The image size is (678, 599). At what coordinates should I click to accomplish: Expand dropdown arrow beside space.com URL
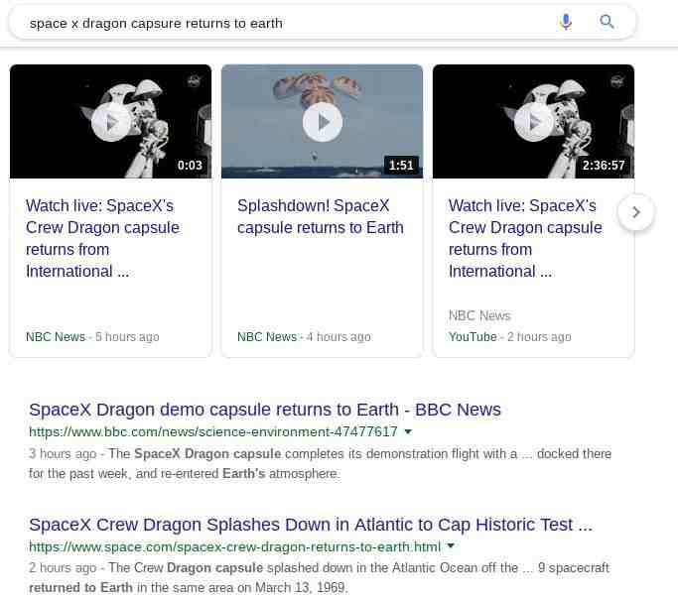tap(451, 545)
